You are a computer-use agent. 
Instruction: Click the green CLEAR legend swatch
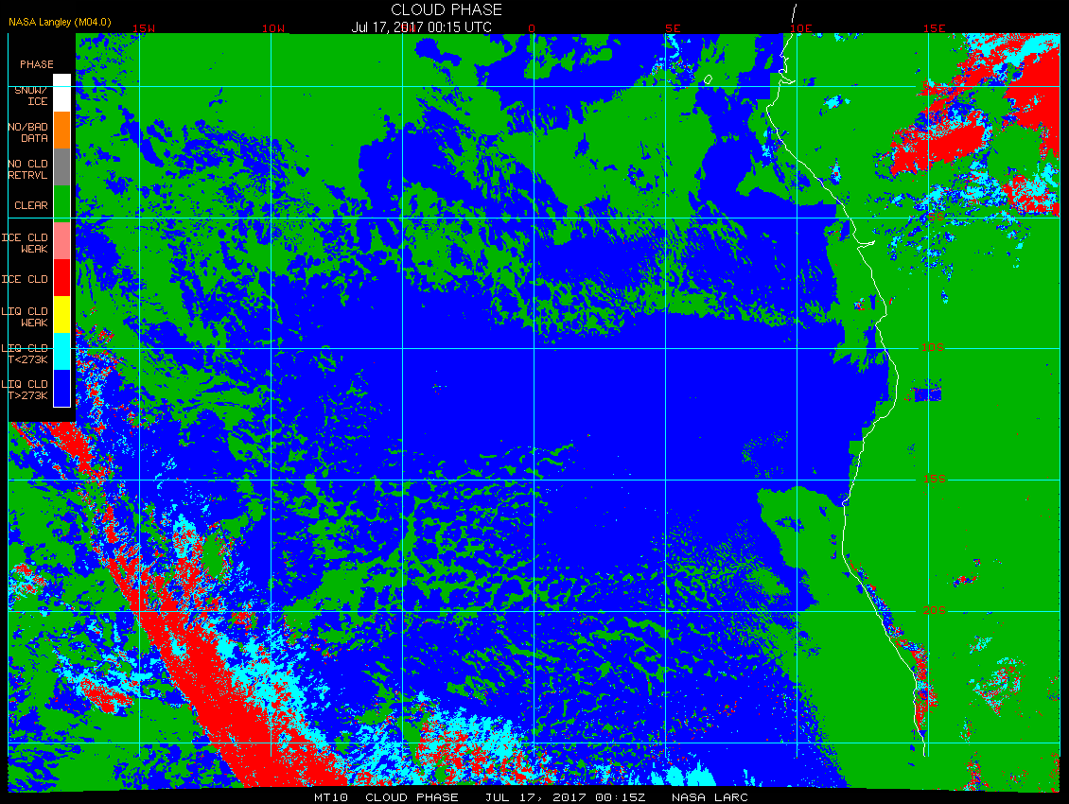62,204
